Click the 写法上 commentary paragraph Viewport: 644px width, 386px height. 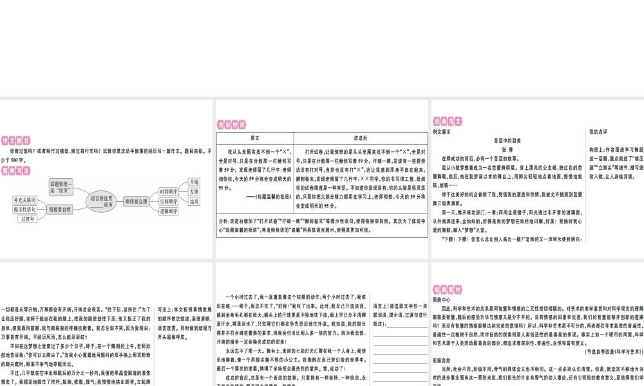coord(184,323)
